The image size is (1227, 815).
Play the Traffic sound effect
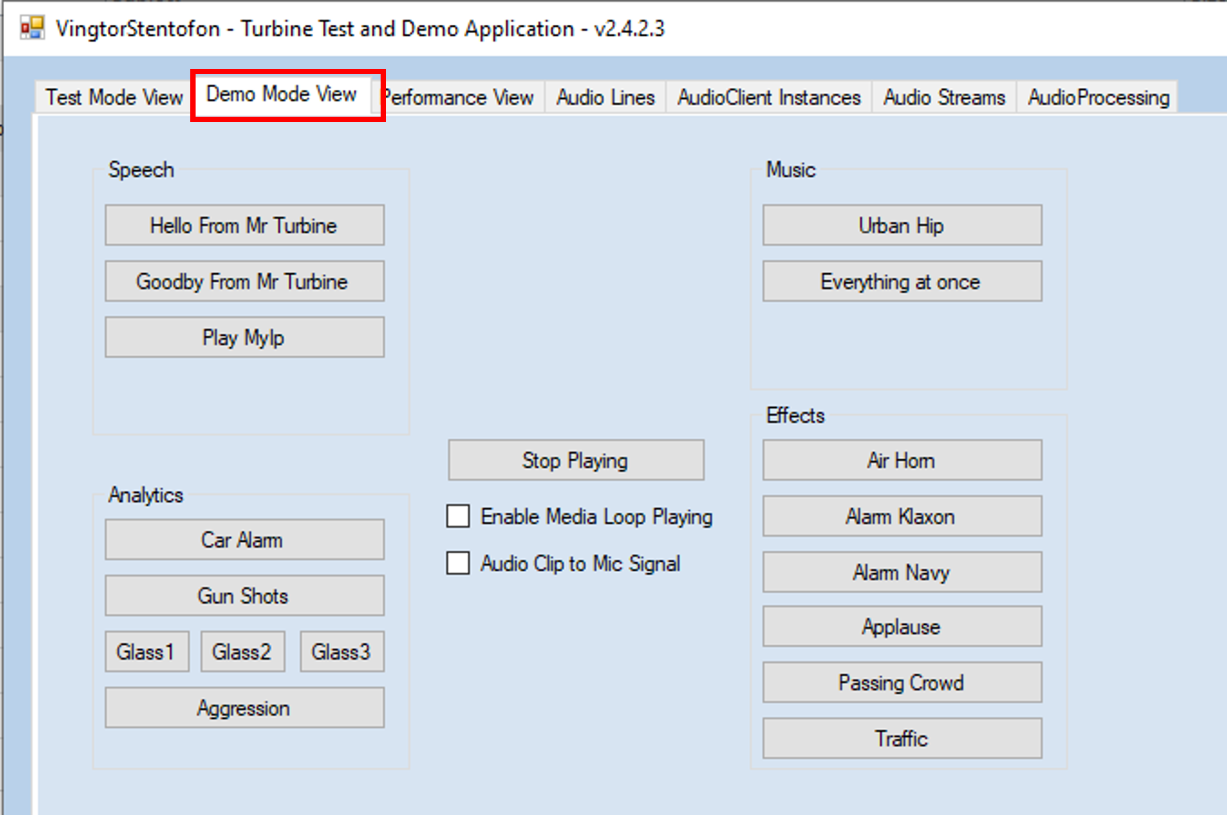pyautogui.click(x=902, y=738)
